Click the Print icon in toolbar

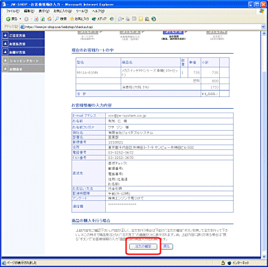click(x=128, y=19)
